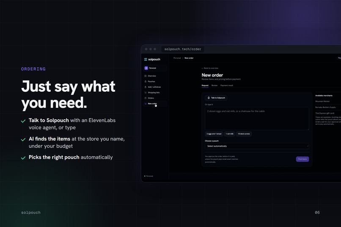Image resolution: width=341 pixels, height=227 pixels.
Task: Click the Shopping lists cart icon
Action: tap(145, 93)
